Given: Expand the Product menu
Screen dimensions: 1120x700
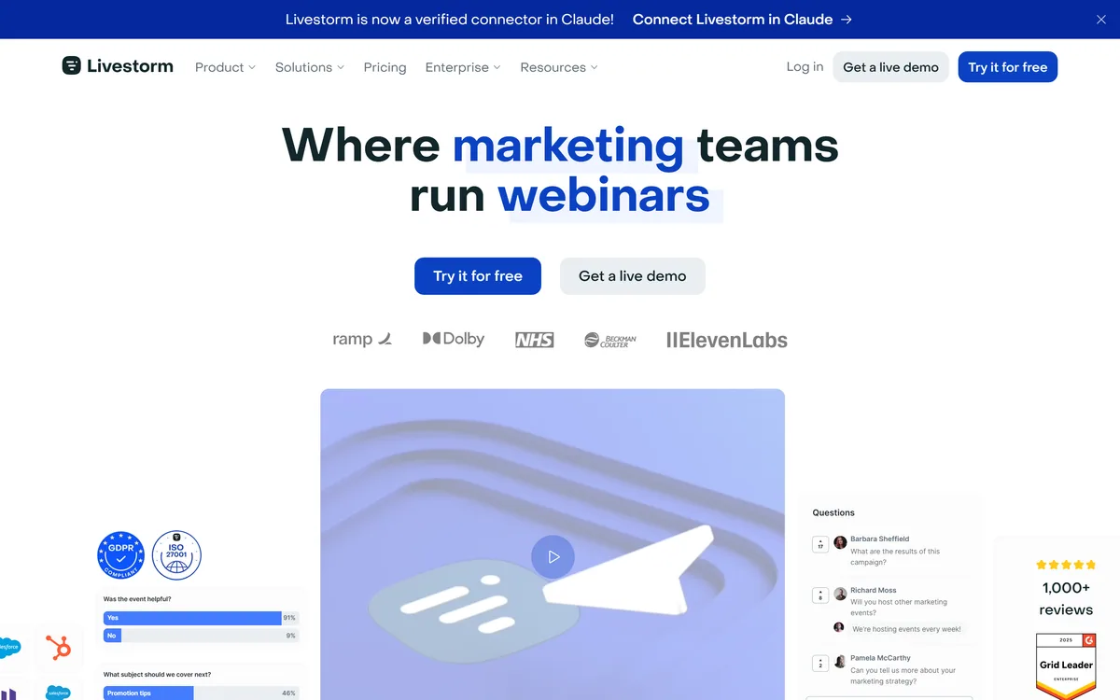Looking at the screenshot, I should (x=225, y=67).
